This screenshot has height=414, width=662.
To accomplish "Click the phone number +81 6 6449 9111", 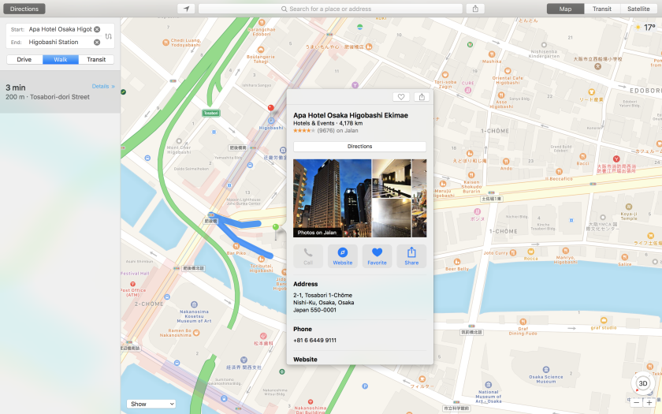I will (x=315, y=340).
